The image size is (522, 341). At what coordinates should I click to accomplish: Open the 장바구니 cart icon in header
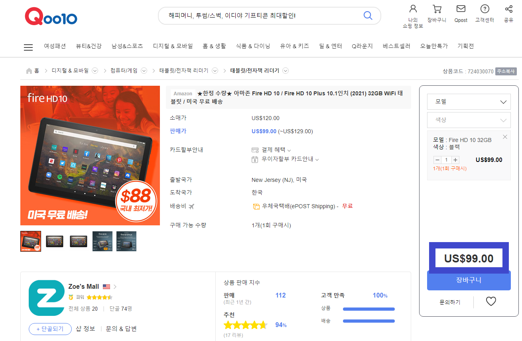(x=437, y=9)
